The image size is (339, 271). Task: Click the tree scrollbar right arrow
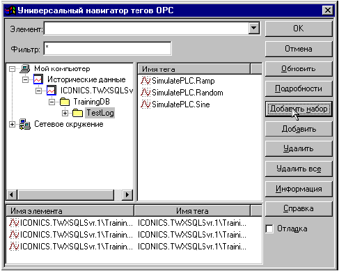point(127,194)
